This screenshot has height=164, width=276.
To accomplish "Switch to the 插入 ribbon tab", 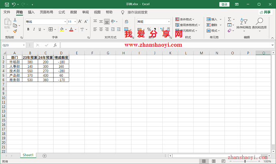I will [31, 12].
